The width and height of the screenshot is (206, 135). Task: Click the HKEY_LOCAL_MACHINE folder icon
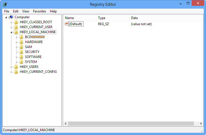(x=16, y=32)
